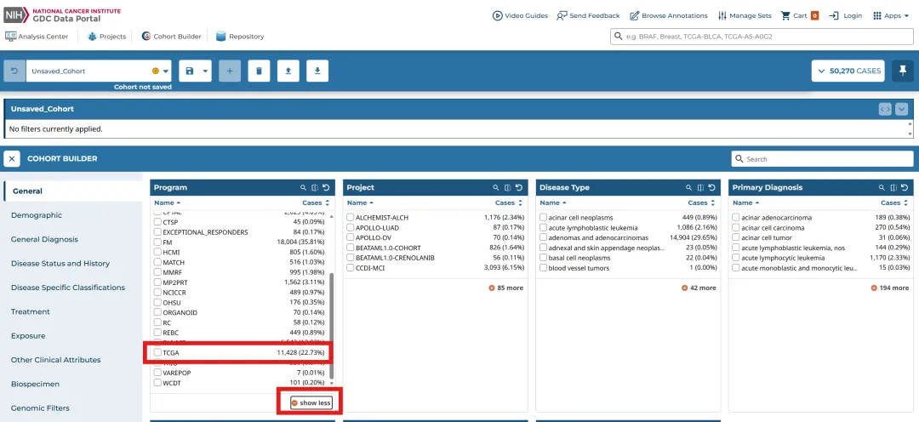Flip Primary Diagnosis card to chart view

pyautogui.click(x=893, y=187)
